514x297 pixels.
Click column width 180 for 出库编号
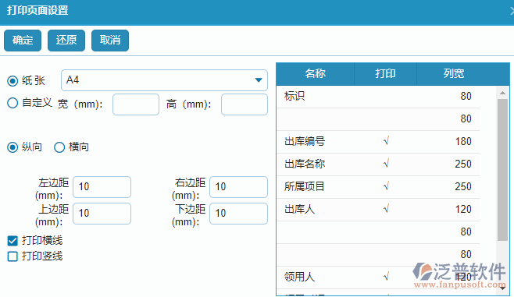tap(463, 142)
